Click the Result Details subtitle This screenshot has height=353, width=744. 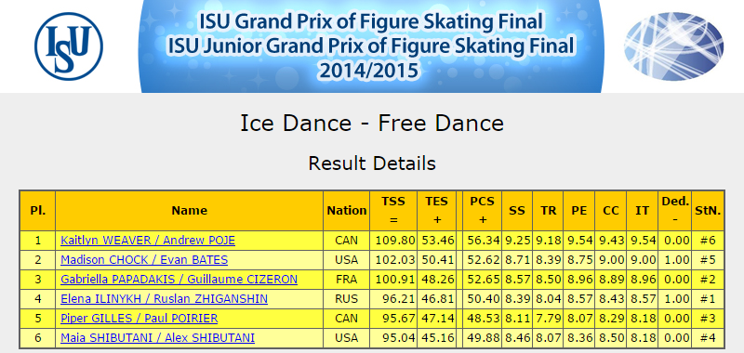click(372, 163)
